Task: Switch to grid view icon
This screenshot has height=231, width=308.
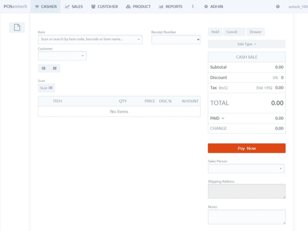Action: pyautogui.click(x=55, y=68)
